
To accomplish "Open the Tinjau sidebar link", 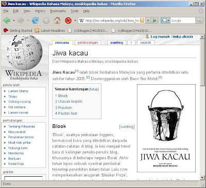I will (13, 97).
